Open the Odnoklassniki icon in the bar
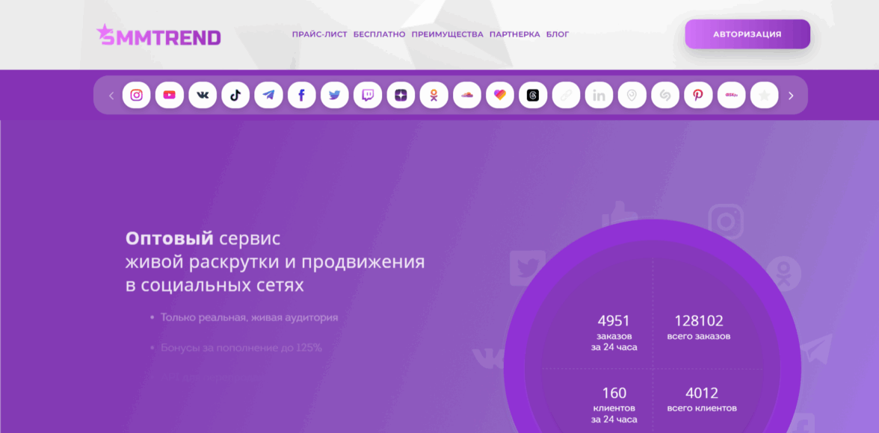Image resolution: width=879 pixels, height=433 pixels. pyautogui.click(x=434, y=96)
